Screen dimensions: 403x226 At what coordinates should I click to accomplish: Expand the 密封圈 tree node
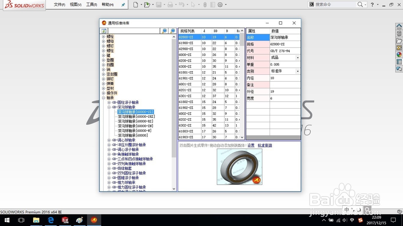pos(103,74)
